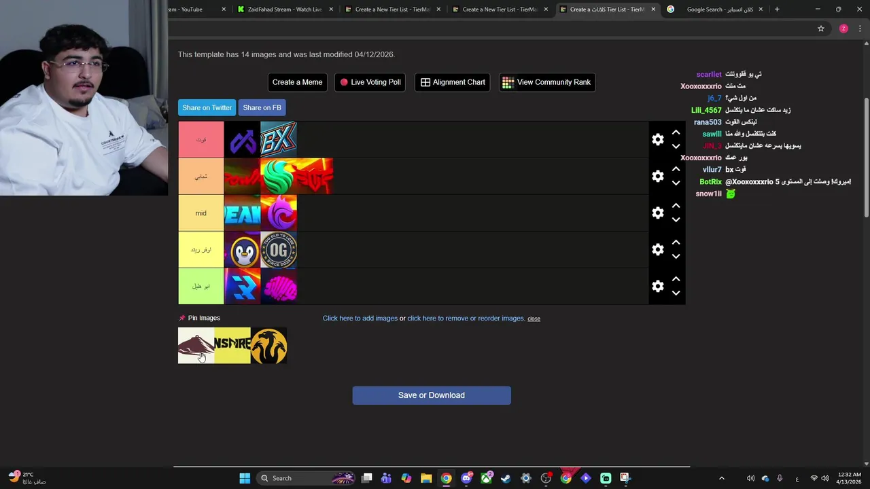This screenshot has width=870, height=489.
Task: Click chat username snow1il
Action: point(708,194)
